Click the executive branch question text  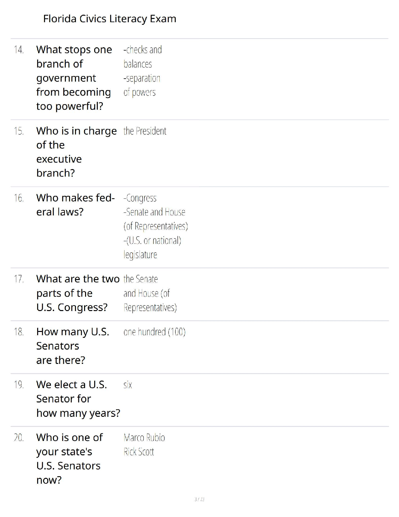(x=76, y=152)
